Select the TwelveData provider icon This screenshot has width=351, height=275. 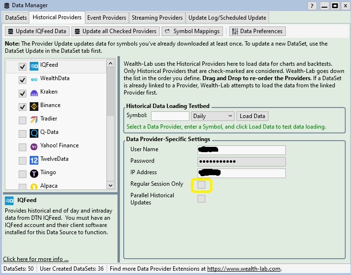(x=35, y=160)
